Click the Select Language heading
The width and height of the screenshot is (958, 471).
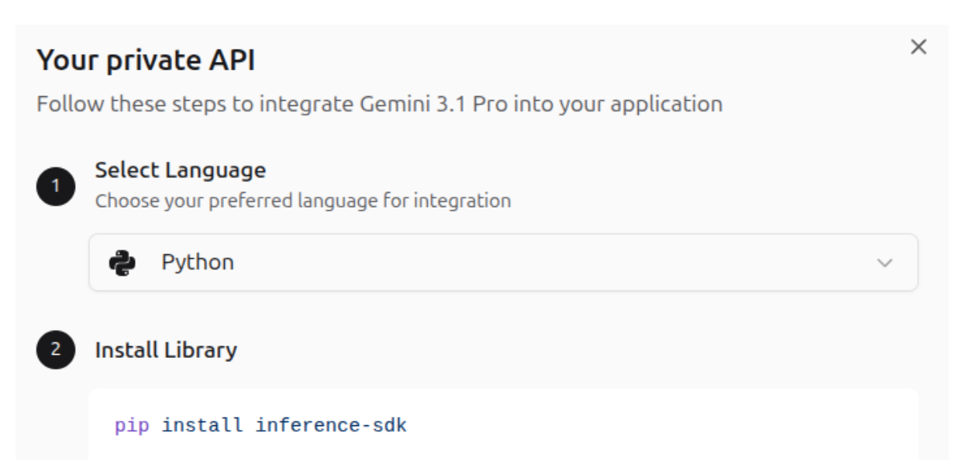(180, 170)
